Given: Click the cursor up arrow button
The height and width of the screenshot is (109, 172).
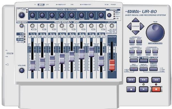Looking at the screenshot, I should coord(135,20).
